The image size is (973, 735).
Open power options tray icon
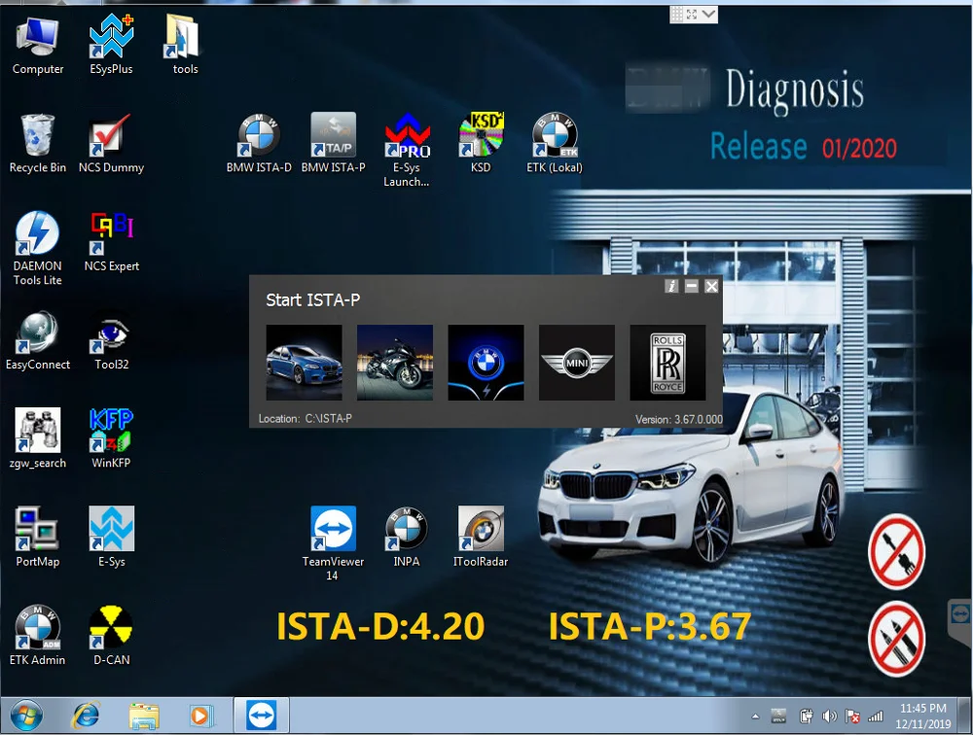point(806,717)
